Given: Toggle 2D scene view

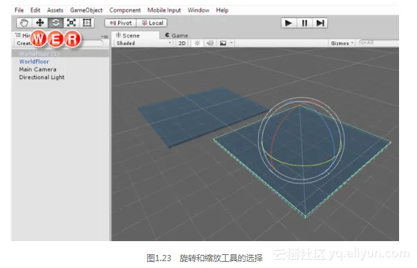Looking at the screenshot, I should 182,43.
